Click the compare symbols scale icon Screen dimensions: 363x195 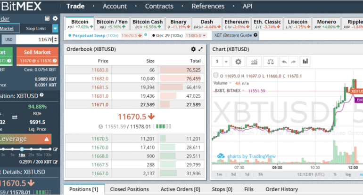pos(271,62)
